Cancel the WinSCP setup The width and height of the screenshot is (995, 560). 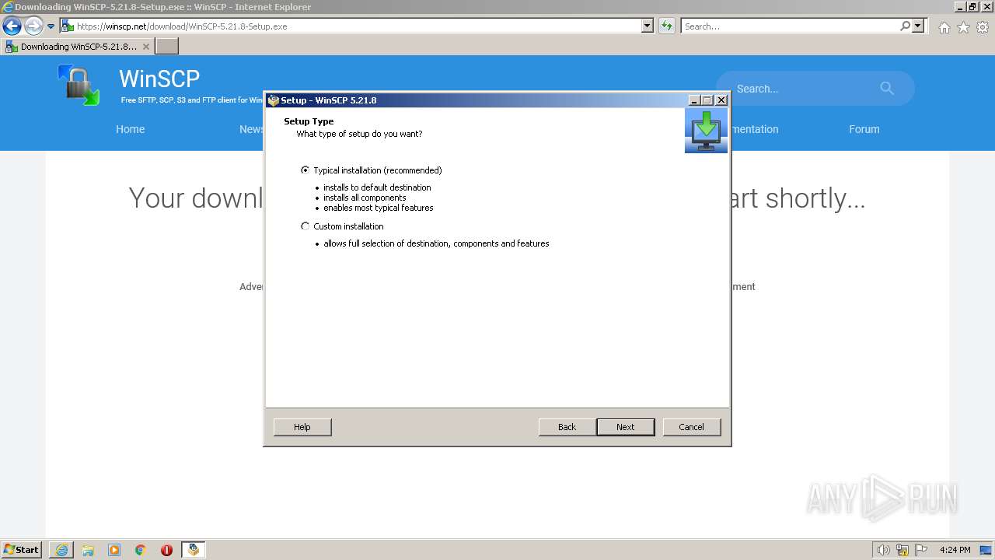[692, 427]
